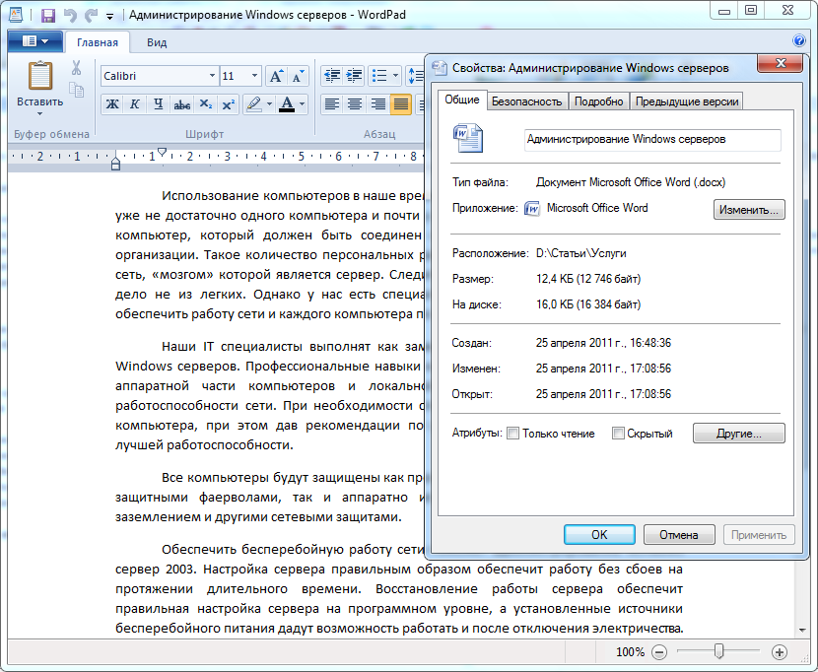Viewport: 818px width, 672px height.
Task: Align text to the left
Action: click(332, 103)
